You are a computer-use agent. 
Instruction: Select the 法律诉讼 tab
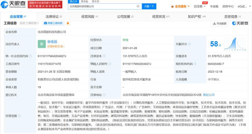point(54,17)
